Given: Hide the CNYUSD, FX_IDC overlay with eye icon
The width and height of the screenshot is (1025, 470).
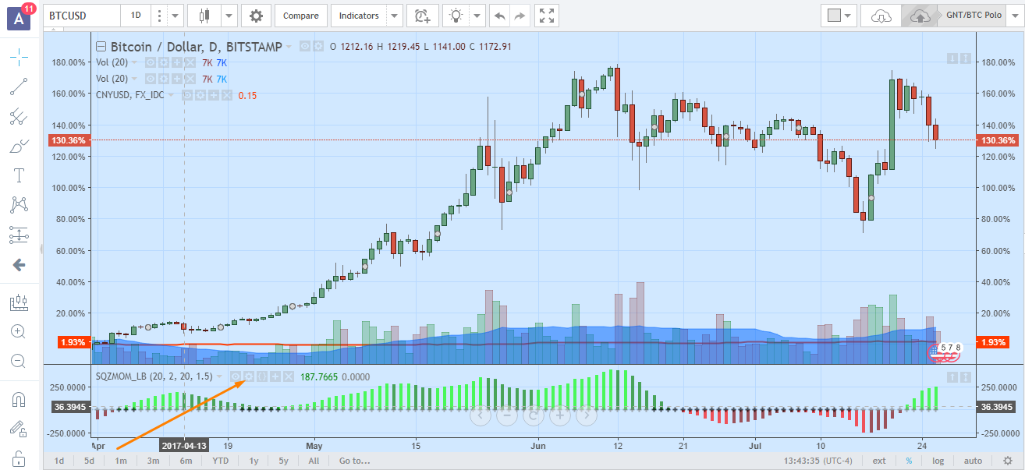Looking at the screenshot, I should pos(187,95).
